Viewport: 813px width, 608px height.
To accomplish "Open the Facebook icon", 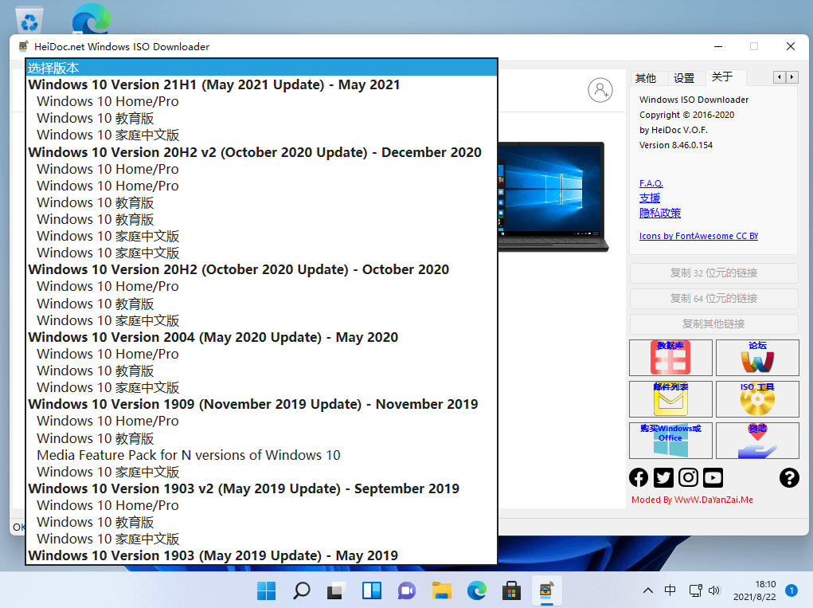I will (639, 477).
